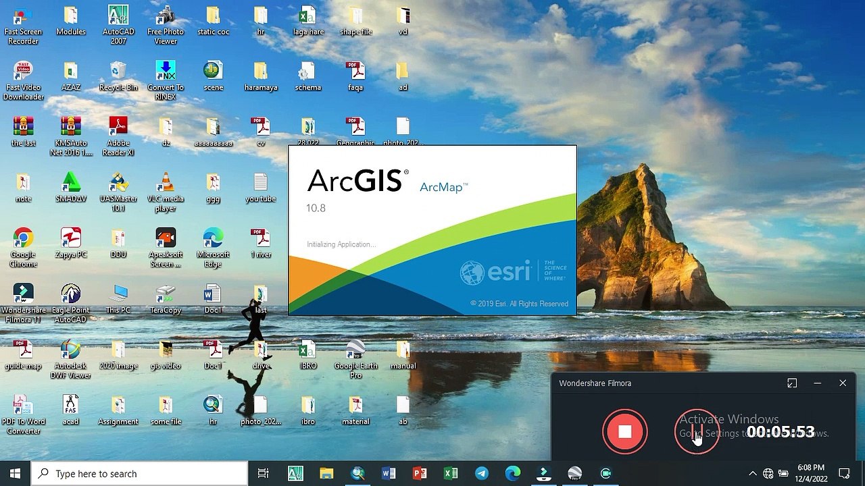Switch to Telegram on the taskbar

click(x=482, y=473)
